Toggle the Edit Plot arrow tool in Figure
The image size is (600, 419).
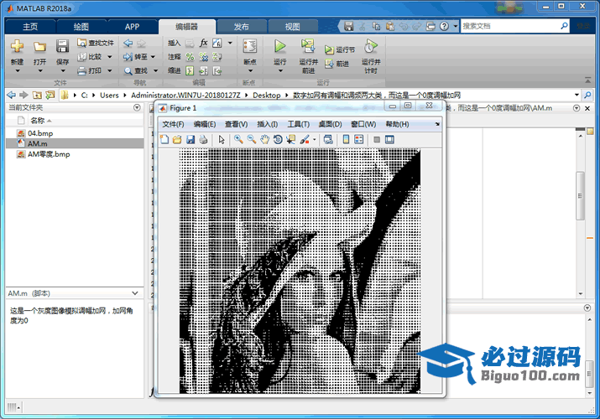coord(222,139)
